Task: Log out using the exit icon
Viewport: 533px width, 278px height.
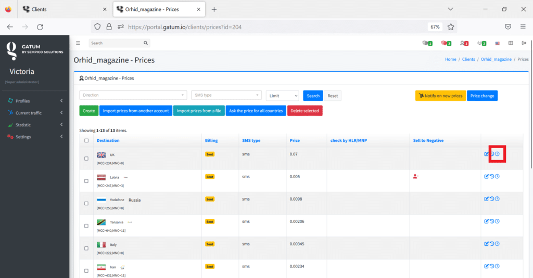Action: click(x=524, y=43)
